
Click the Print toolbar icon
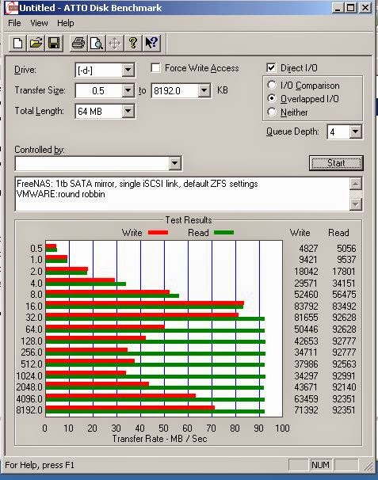pyautogui.click(x=78, y=43)
